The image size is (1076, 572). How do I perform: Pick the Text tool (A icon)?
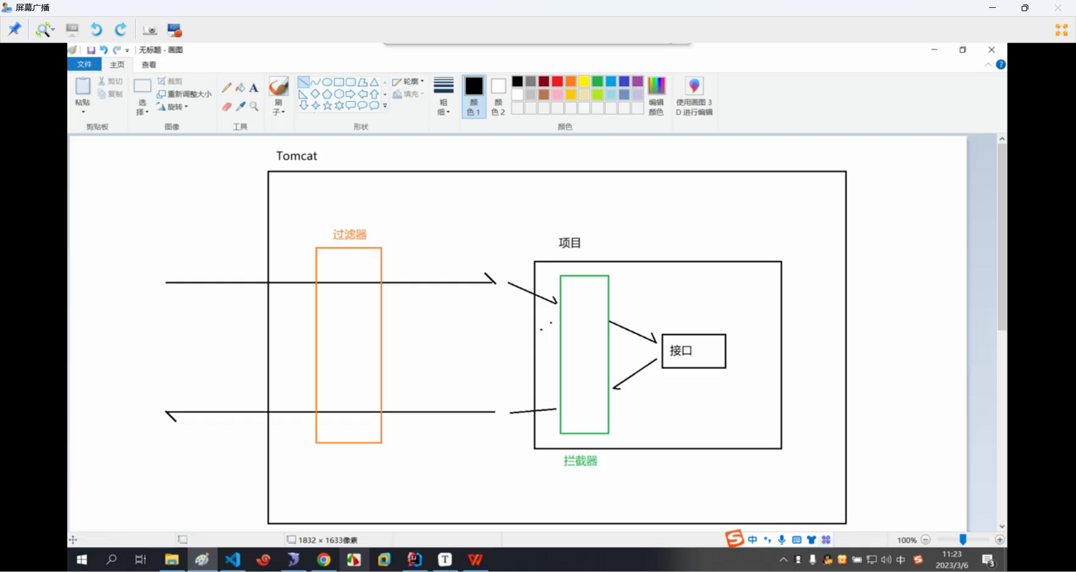pos(254,88)
